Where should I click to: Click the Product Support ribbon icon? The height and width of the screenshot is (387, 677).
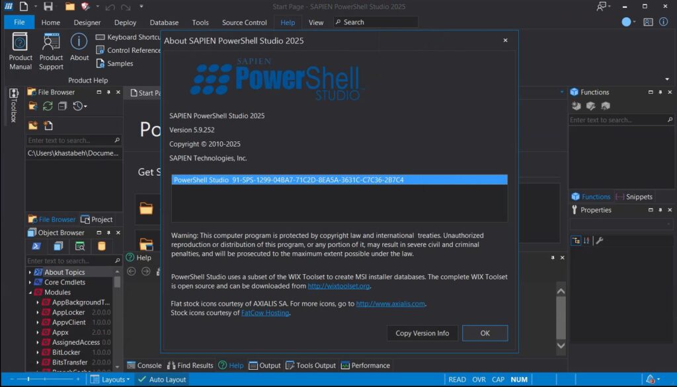51,44
